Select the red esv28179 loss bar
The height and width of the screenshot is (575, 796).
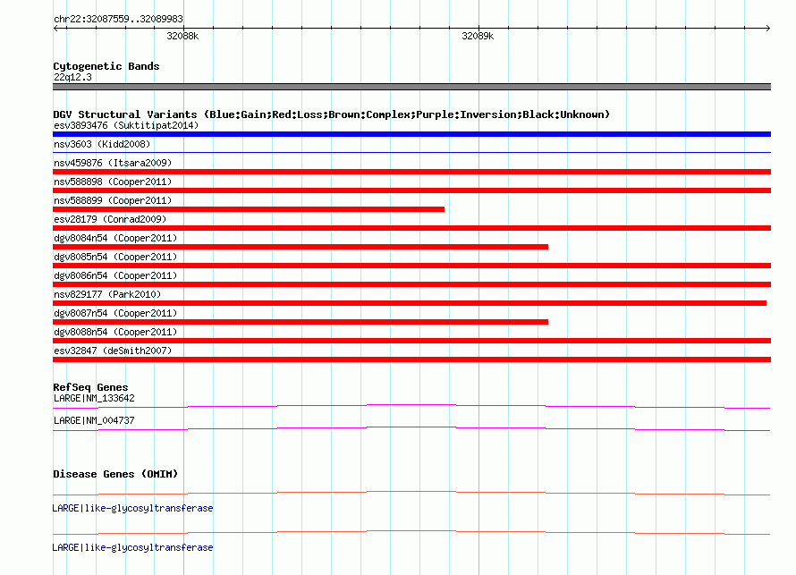(x=411, y=228)
